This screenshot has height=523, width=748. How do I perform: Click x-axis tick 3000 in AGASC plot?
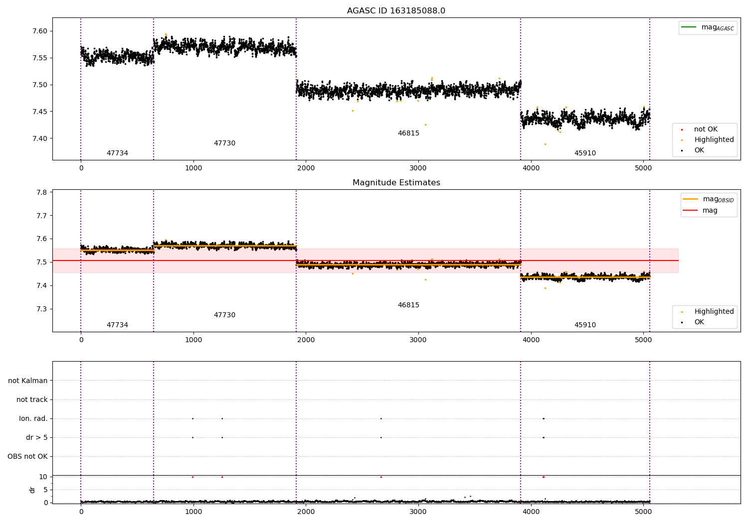[418, 168]
